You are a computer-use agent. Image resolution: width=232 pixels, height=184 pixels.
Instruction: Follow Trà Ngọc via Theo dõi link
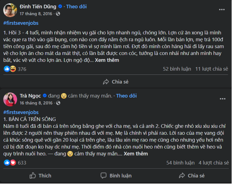(x=126, y=96)
